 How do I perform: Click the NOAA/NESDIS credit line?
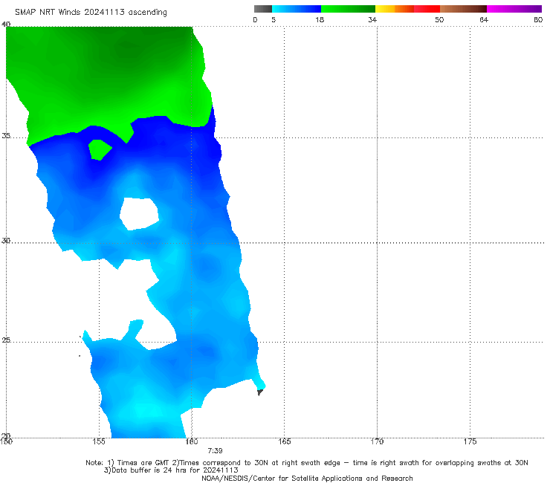tap(307, 479)
